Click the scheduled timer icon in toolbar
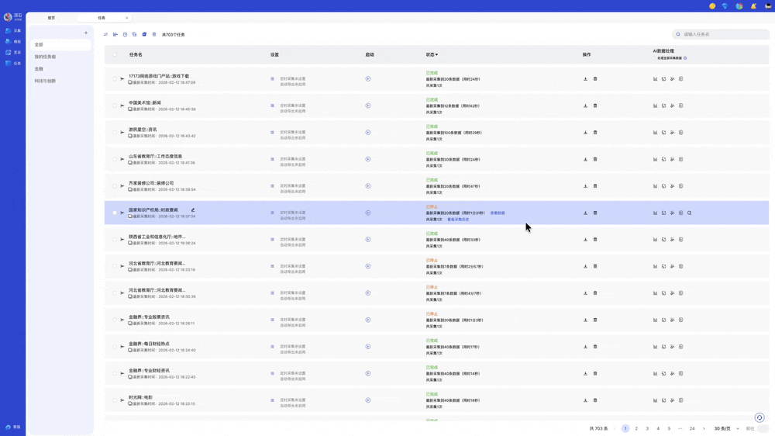 point(125,35)
